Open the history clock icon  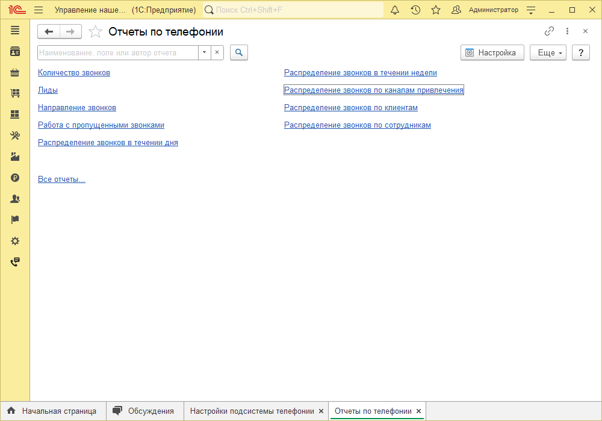click(x=415, y=10)
